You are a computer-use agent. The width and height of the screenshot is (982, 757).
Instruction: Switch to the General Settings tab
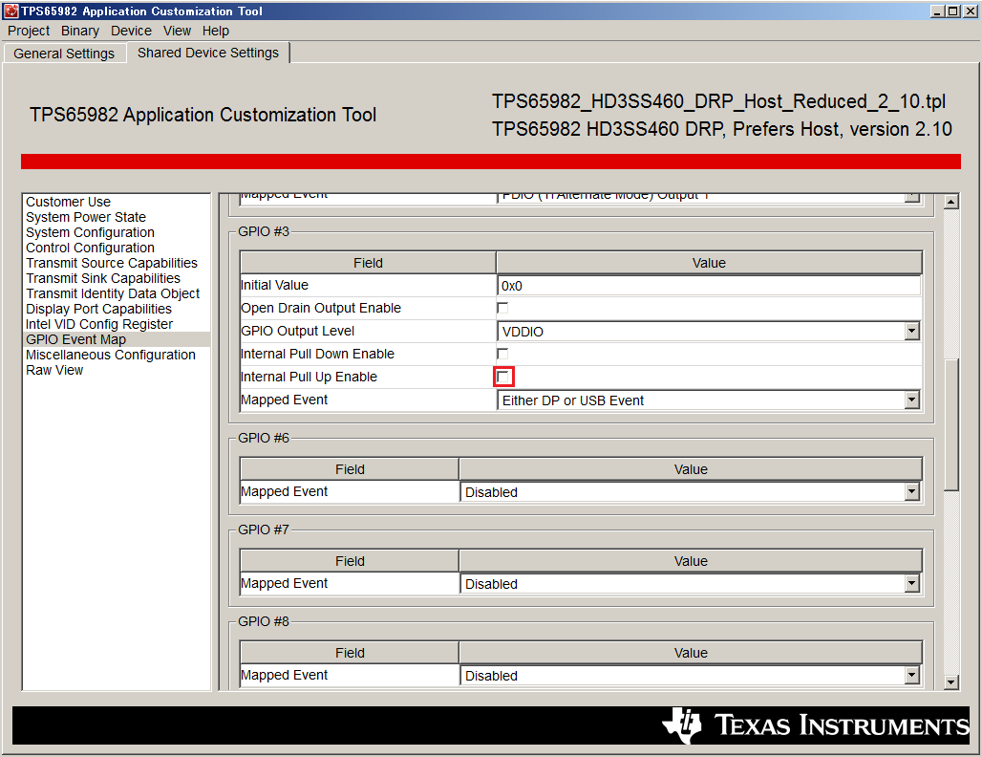click(x=64, y=54)
